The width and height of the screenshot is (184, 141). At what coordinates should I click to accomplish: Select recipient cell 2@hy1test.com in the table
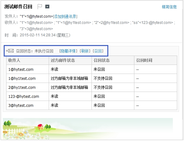pyautogui.click(x=28, y=87)
